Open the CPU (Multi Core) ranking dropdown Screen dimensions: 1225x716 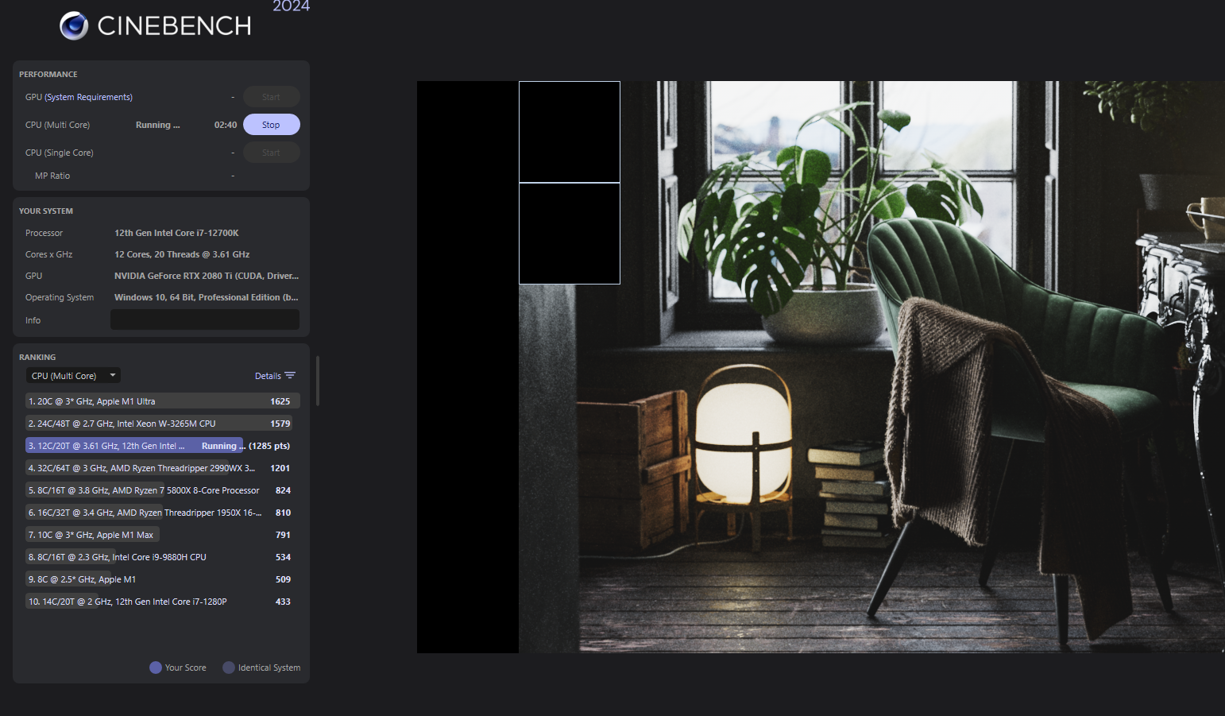point(74,376)
